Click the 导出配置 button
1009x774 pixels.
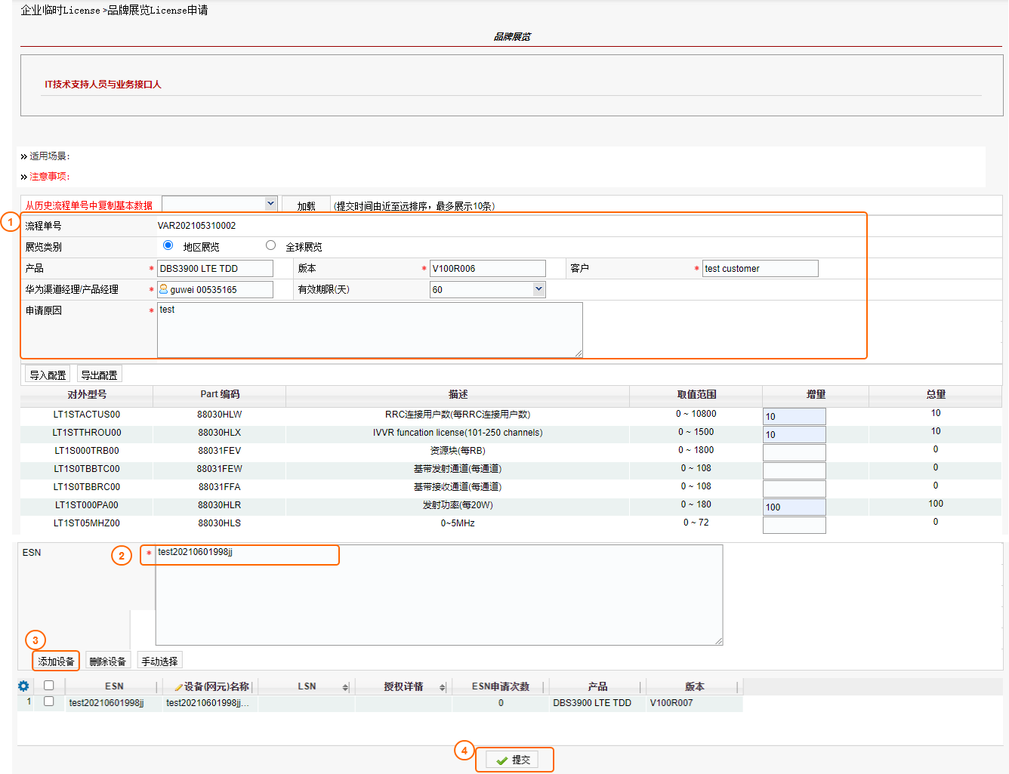point(99,375)
